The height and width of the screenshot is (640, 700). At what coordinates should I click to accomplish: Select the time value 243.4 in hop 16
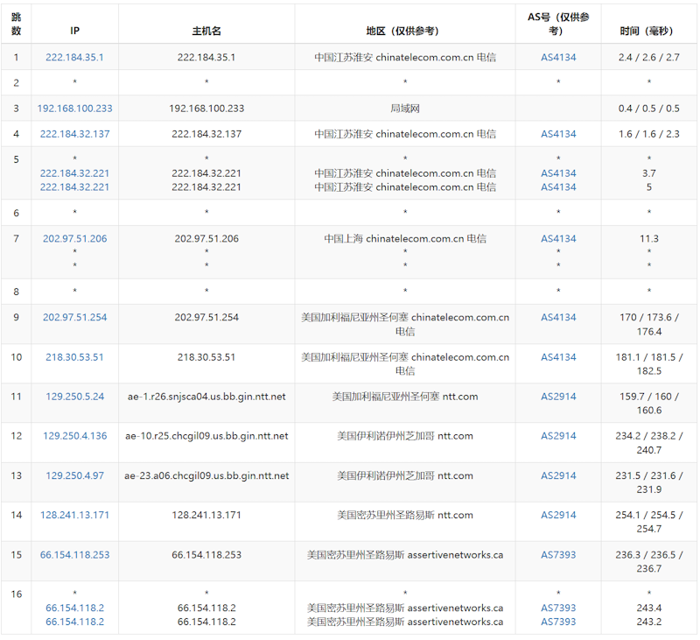[649, 608]
